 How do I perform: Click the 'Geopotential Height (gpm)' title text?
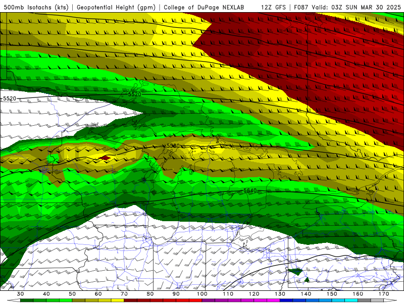(116, 7)
